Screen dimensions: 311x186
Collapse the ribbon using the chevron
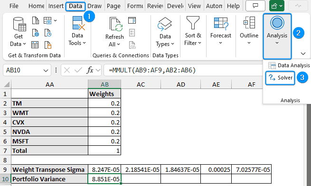[x=303, y=53]
